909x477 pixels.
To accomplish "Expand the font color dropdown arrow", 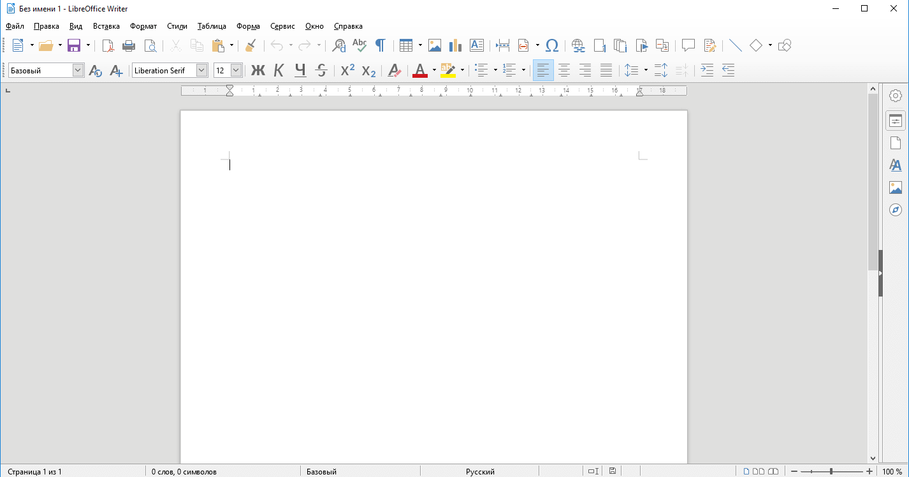I will [x=434, y=70].
